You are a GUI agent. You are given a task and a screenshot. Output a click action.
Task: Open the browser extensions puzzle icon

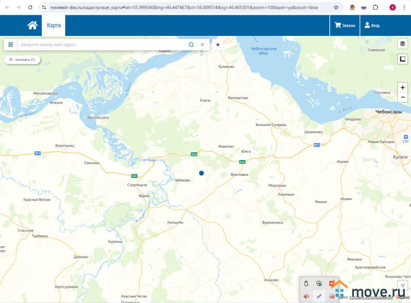click(x=376, y=8)
